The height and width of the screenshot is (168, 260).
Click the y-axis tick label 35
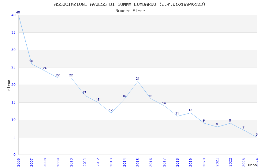13,32
